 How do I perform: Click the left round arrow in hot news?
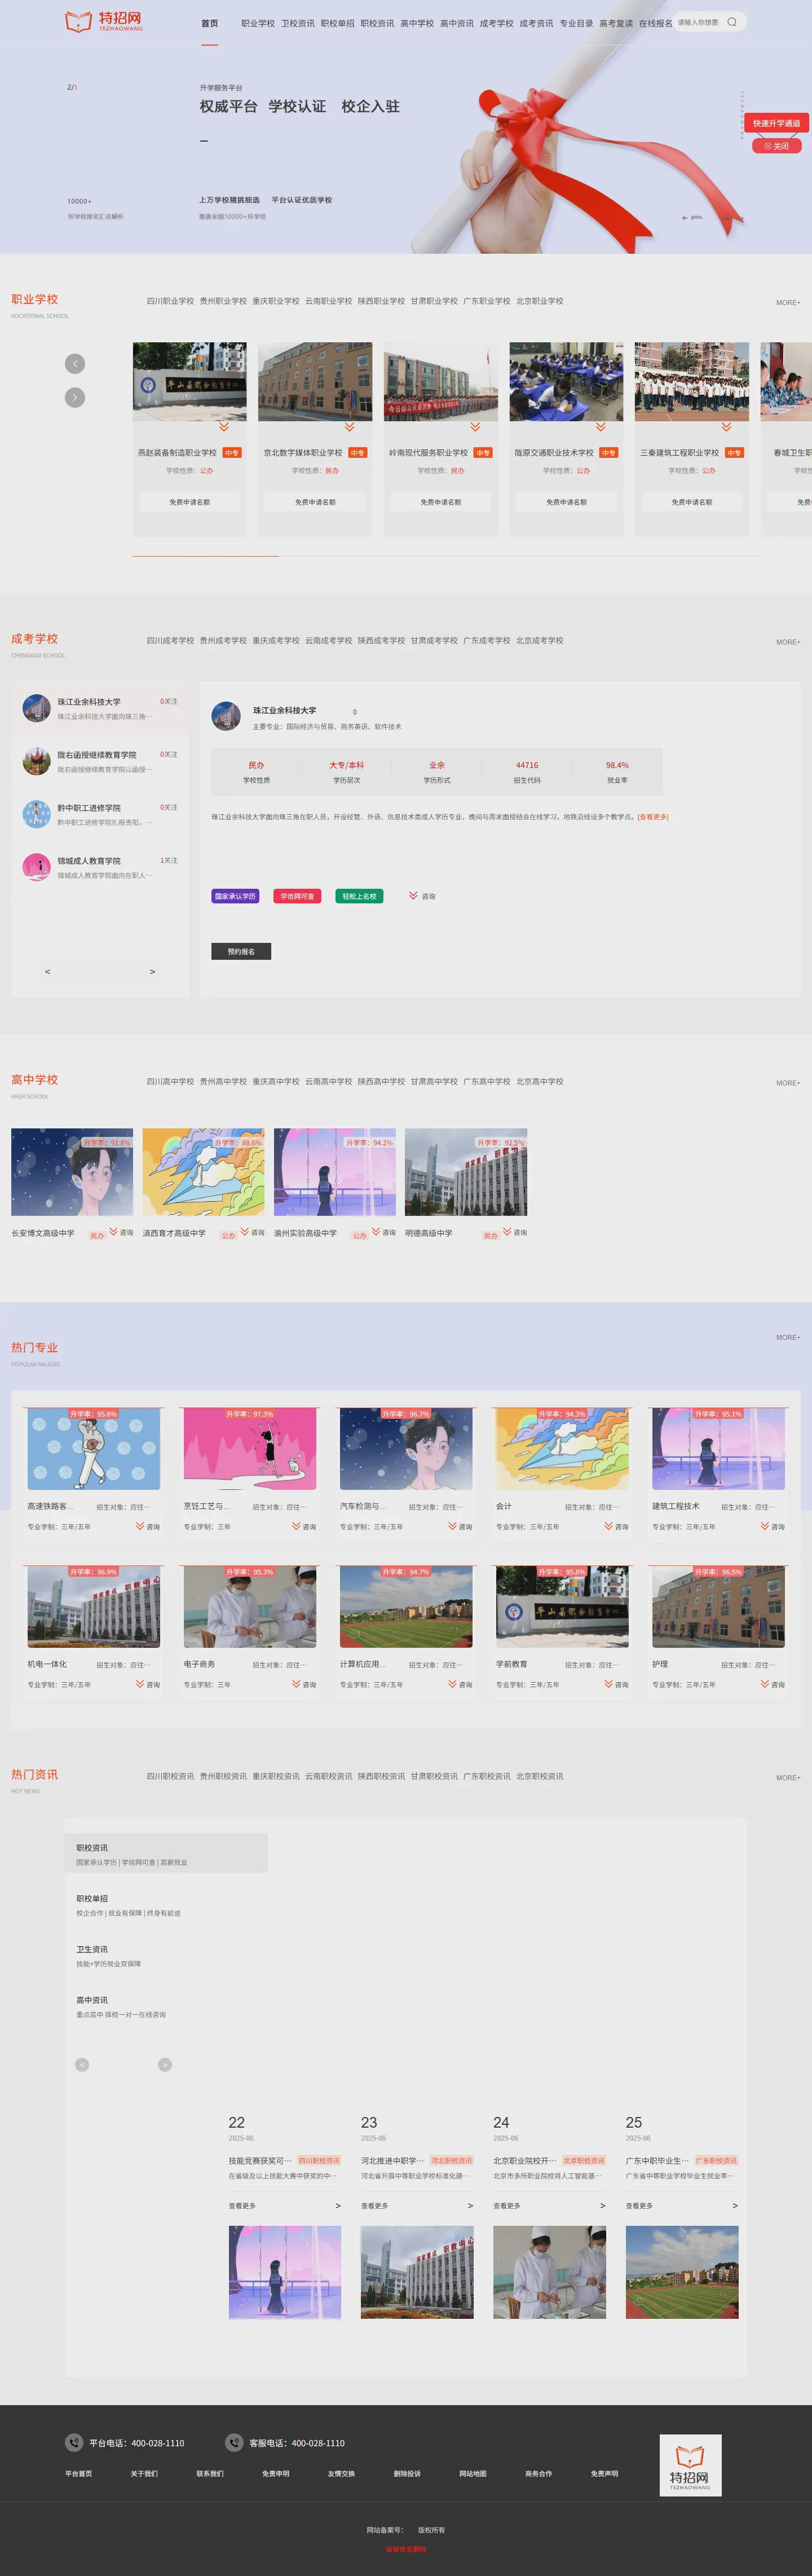tap(82, 2065)
